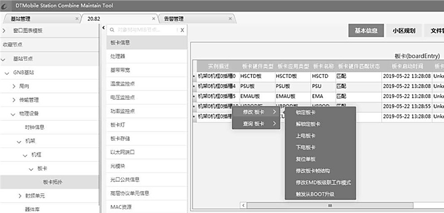Choose 下电板卡 from the submenu
The image size is (444, 213).
[x=320, y=147]
